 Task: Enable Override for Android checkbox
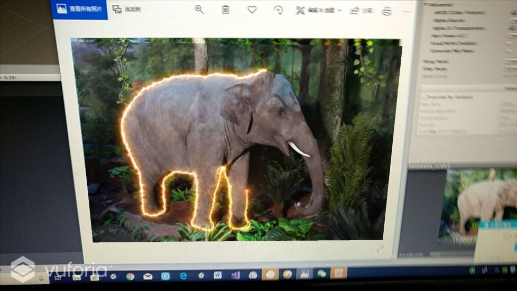[x=423, y=97]
